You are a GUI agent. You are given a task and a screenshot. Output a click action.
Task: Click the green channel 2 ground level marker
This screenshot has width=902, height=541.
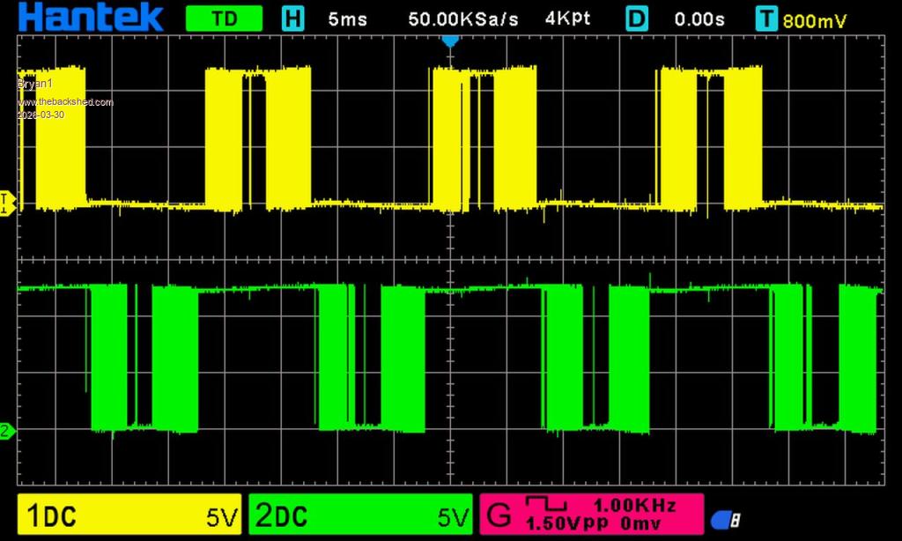[7, 431]
